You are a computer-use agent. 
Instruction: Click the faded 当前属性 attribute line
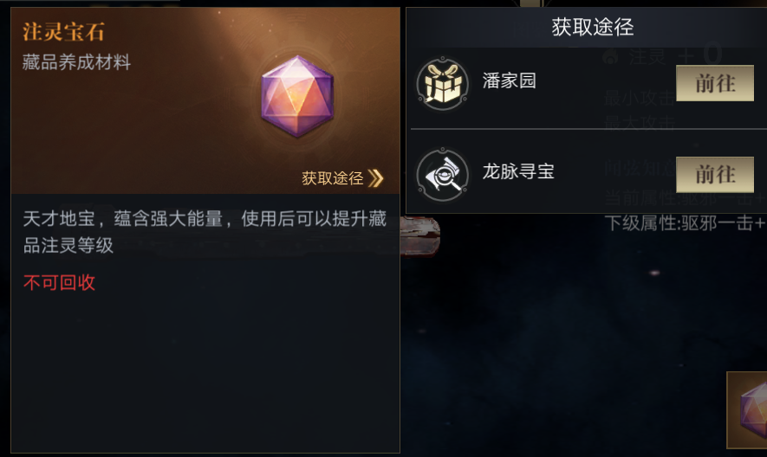point(686,198)
